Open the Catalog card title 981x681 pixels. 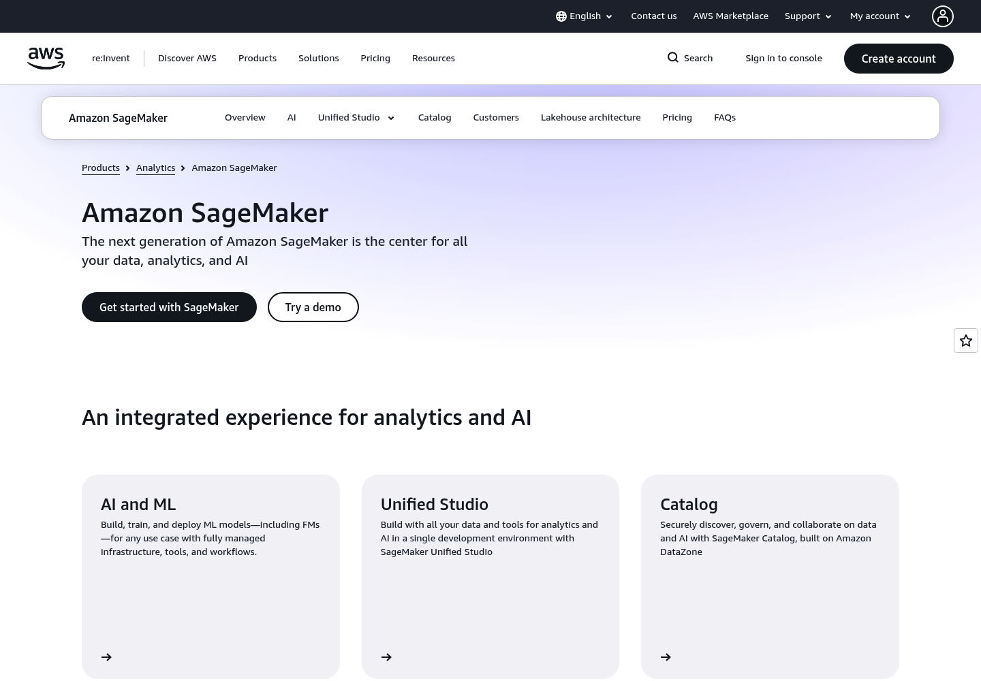click(689, 505)
